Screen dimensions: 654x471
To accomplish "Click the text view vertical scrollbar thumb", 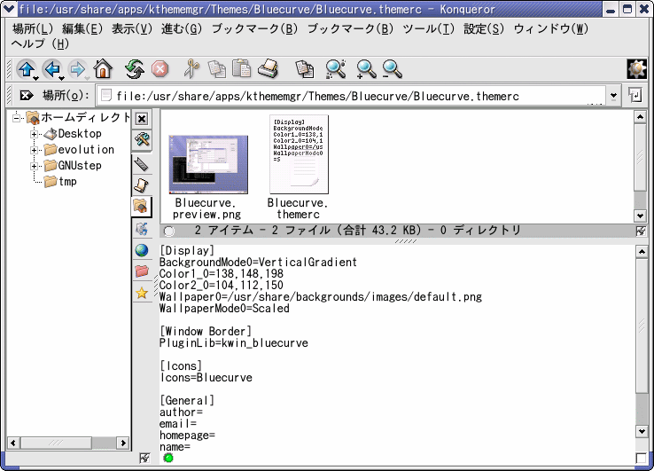I will pyautogui.click(x=642, y=326).
